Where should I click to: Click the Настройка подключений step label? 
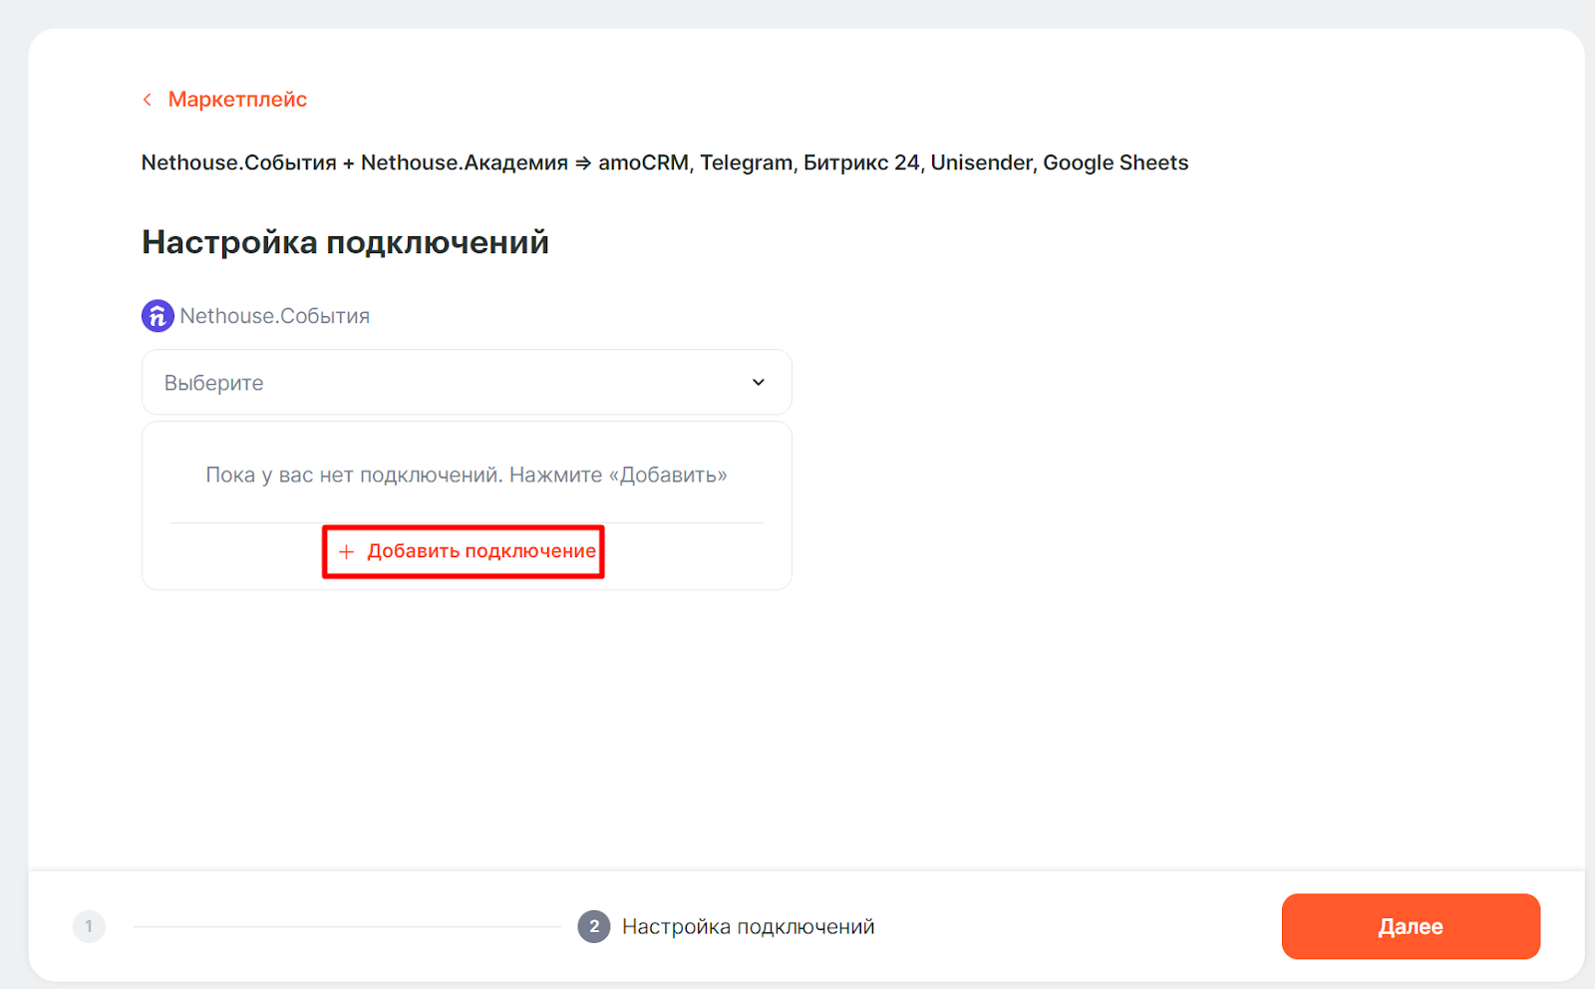[x=749, y=926]
